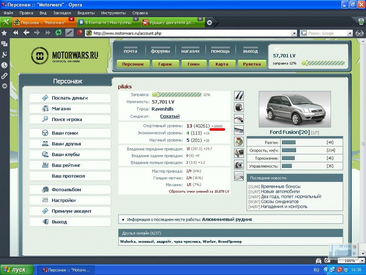Image resolution: width=366 pixels, height=275 pixels.
Task: Click Послать деньги in the sidebar
Action: pyautogui.click(x=70, y=98)
